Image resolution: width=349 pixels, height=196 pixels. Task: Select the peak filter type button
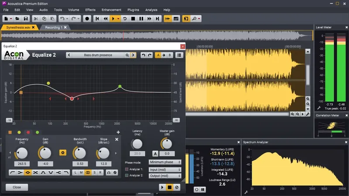tap(28, 172)
